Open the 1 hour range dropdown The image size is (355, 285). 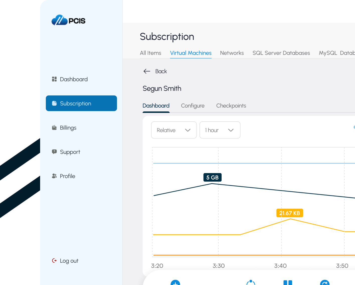[x=220, y=130]
